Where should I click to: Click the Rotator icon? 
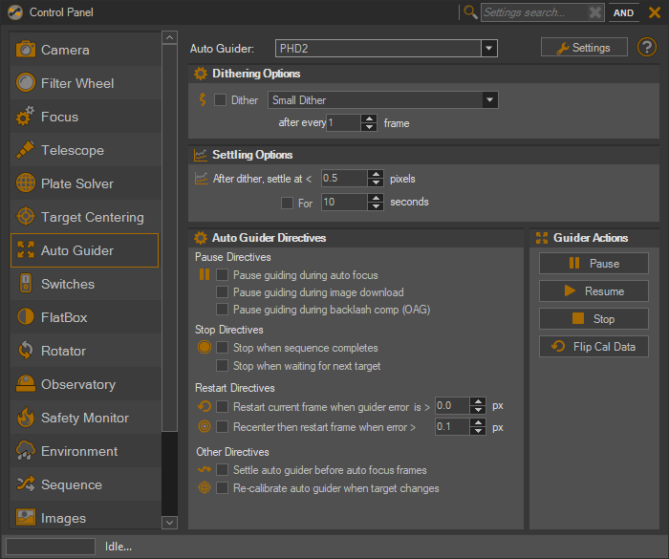[x=26, y=351]
